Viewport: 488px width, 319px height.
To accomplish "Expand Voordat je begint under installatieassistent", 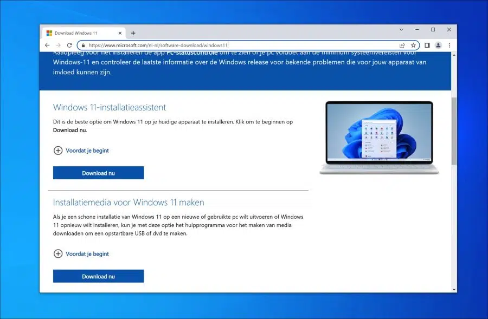I will (x=81, y=151).
